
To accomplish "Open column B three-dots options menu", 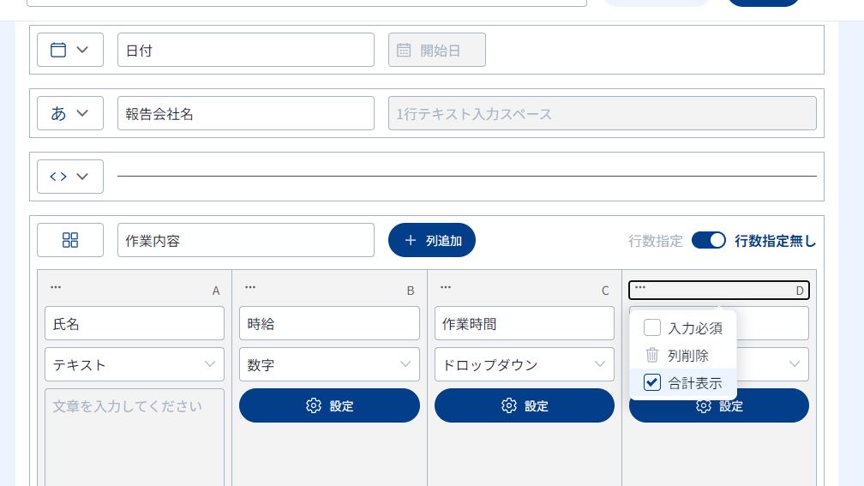I will [x=250, y=287].
